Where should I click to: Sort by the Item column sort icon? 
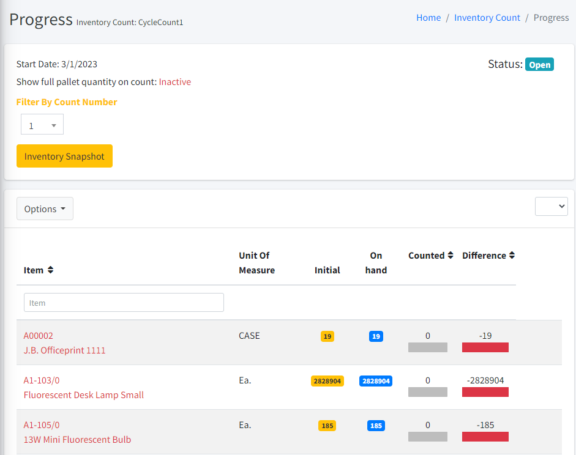(x=50, y=270)
